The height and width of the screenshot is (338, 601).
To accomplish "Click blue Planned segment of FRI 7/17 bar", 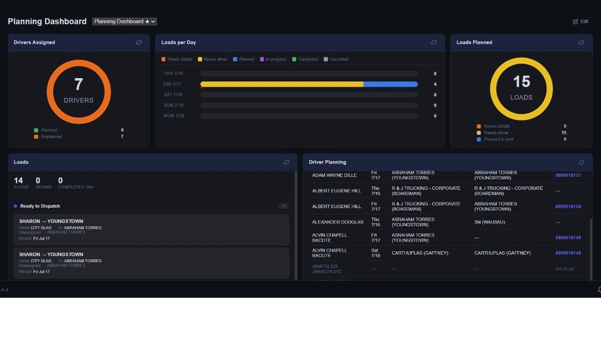I will tap(391, 84).
